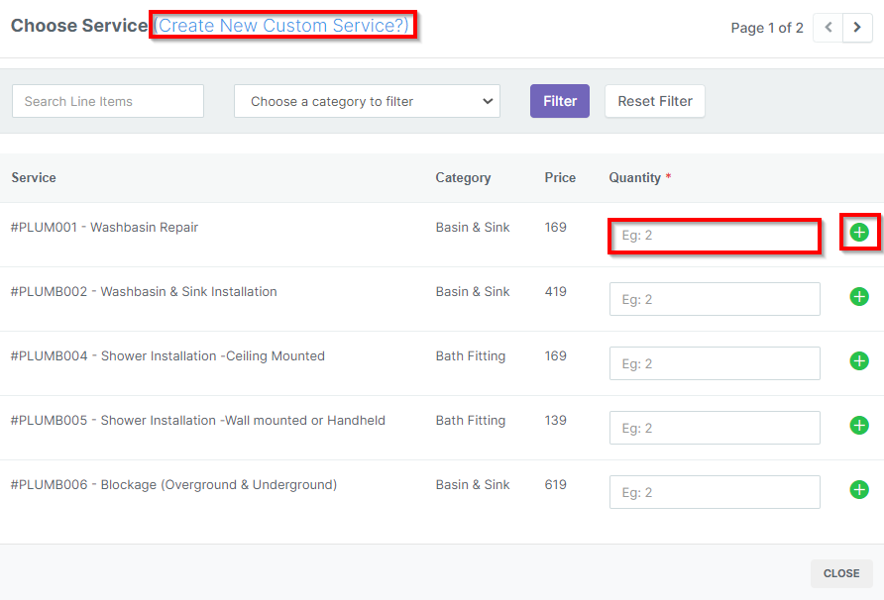Screen dimensions: 884x600
Task: Add Washbasin Repair service with green plus
Action: pos(859,233)
